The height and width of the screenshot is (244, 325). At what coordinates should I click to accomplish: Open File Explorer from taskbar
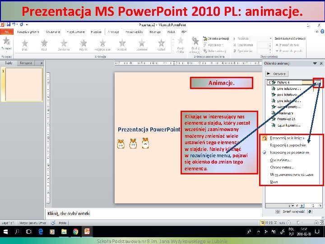pos(64,231)
